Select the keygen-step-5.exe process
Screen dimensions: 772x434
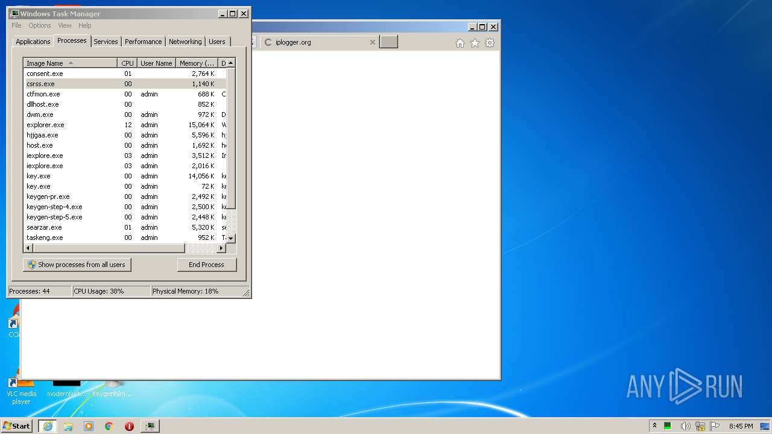[x=125, y=217]
